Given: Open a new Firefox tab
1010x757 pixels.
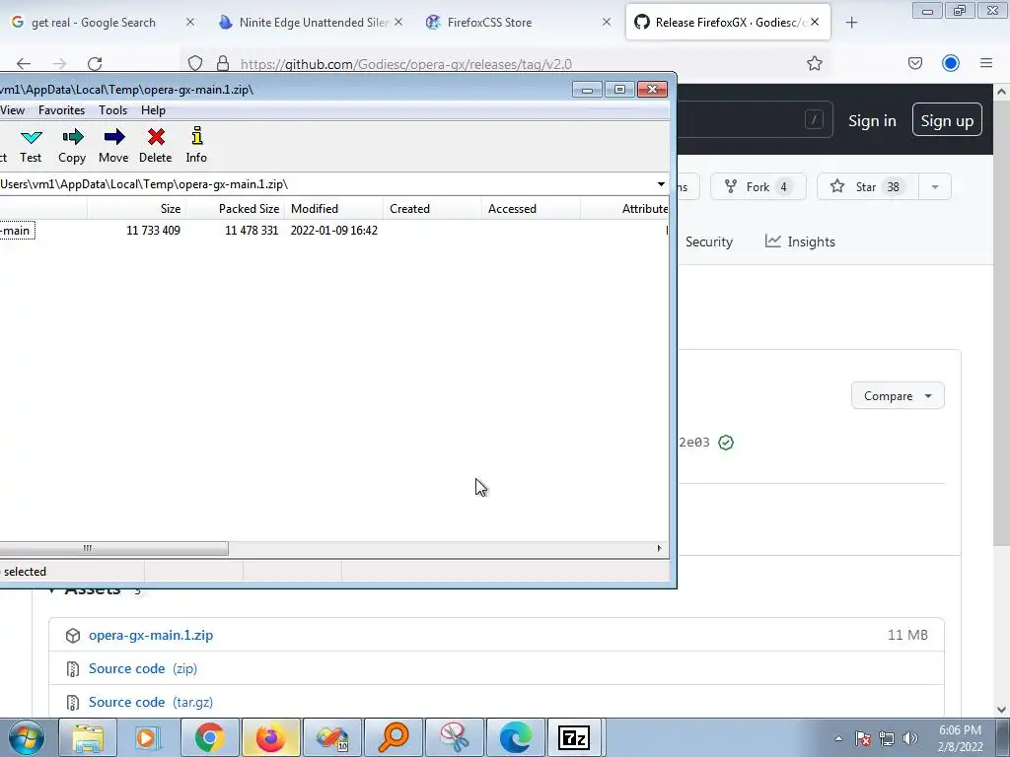Looking at the screenshot, I should point(851,23).
